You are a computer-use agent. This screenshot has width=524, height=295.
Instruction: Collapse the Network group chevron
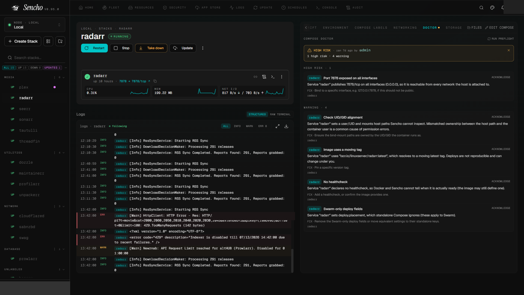(x=64, y=206)
